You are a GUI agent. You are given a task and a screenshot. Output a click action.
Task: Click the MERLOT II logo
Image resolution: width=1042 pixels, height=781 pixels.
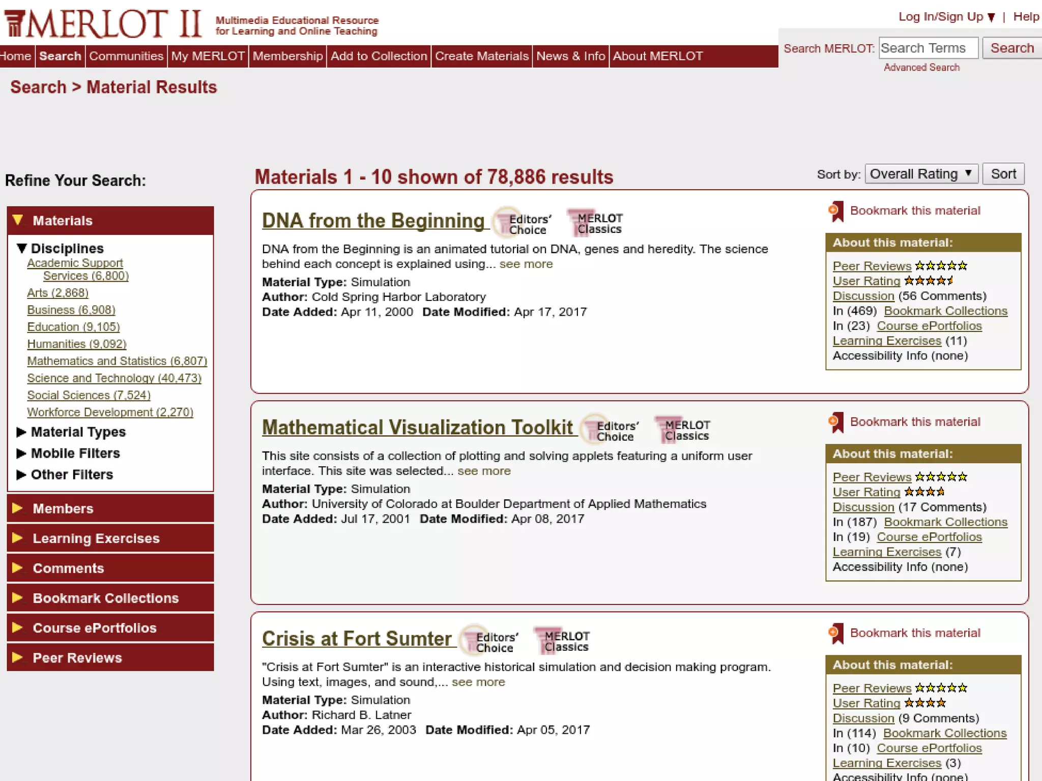click(x=102, y=24)
